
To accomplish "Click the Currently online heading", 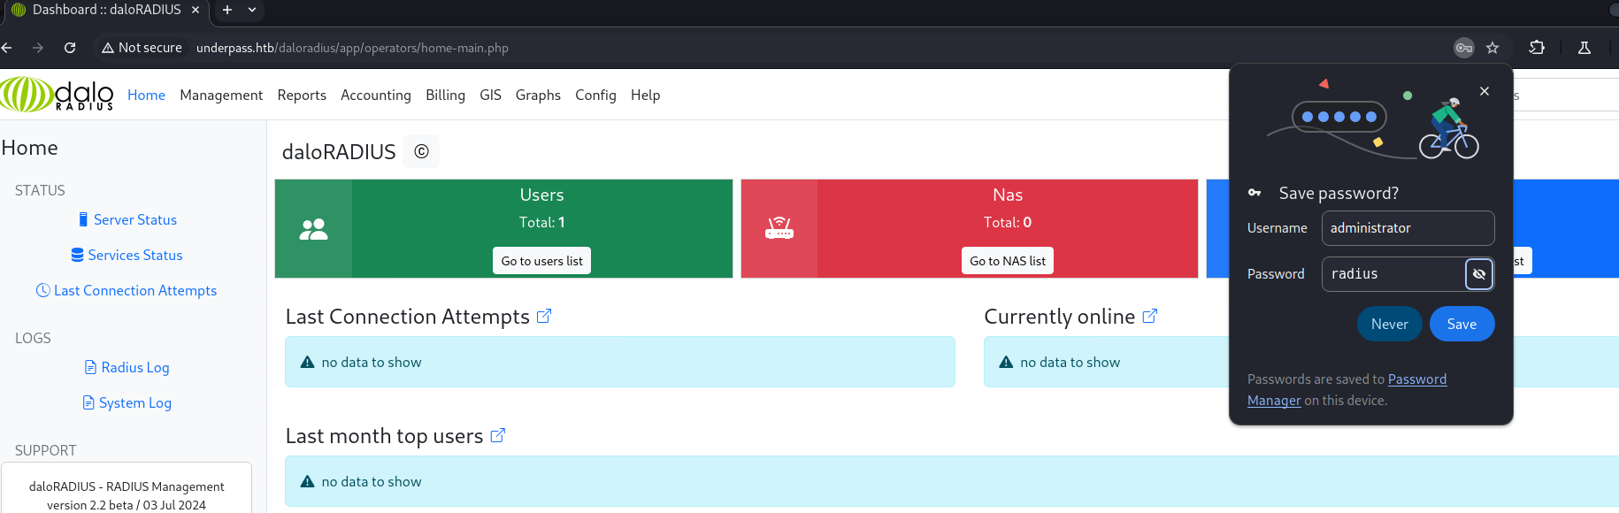I will 1060,316.
